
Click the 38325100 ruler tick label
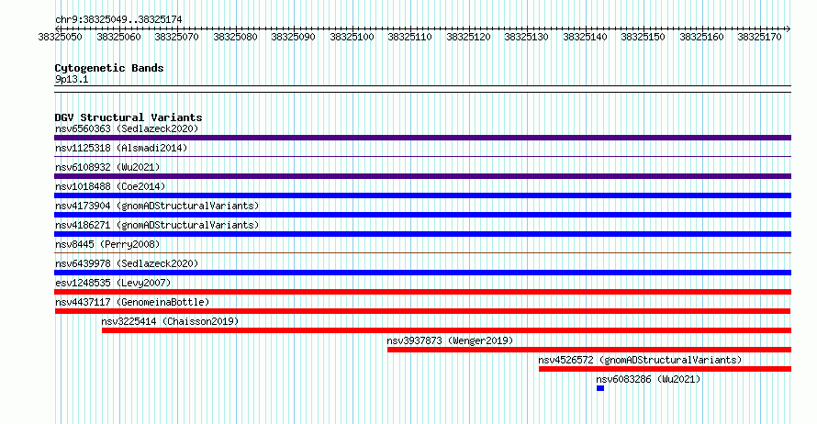[353, 37]
